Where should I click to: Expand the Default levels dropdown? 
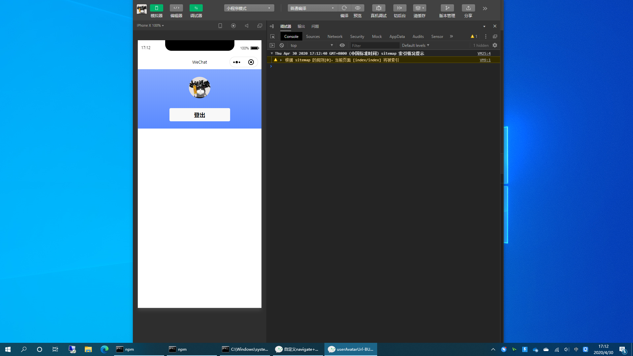(x=415, y=45)
